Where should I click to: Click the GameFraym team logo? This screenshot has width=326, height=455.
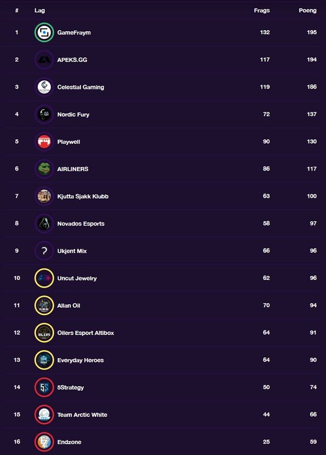tap(44, 32)
